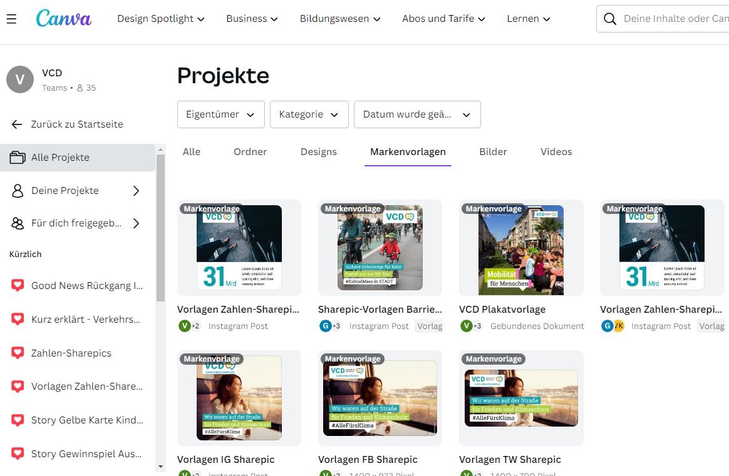
Task: Click the green V avatar under VCD Plakatvorlage
Action: (466, 326)
